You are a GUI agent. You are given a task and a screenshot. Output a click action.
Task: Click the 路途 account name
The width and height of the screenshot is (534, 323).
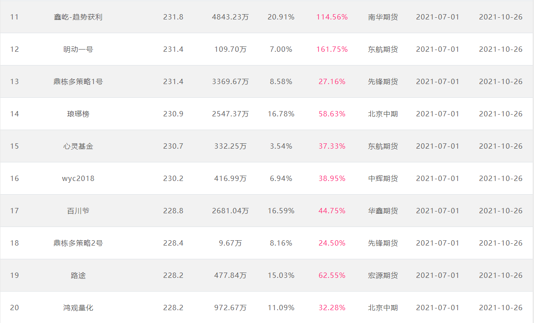pos(78,275)
